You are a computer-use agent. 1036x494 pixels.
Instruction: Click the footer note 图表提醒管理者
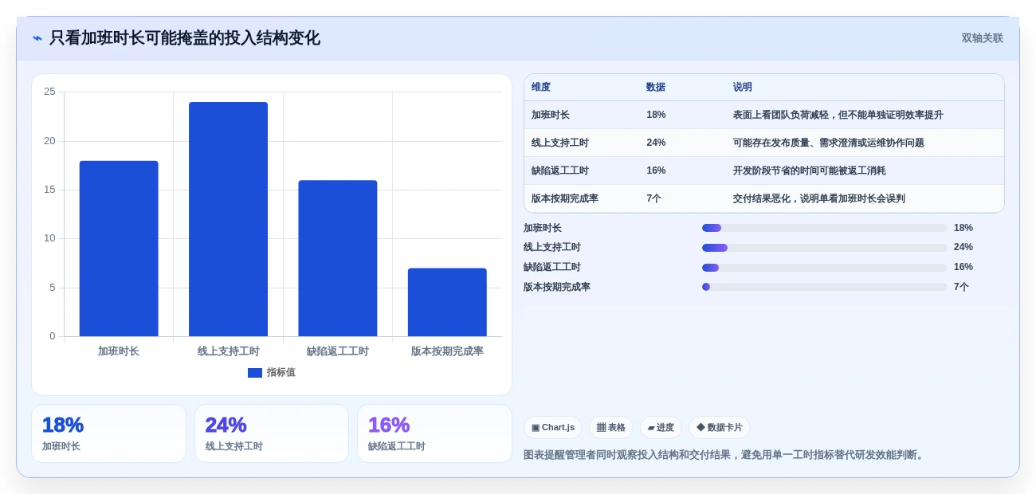pyautogui.click(x=724, y=455)
